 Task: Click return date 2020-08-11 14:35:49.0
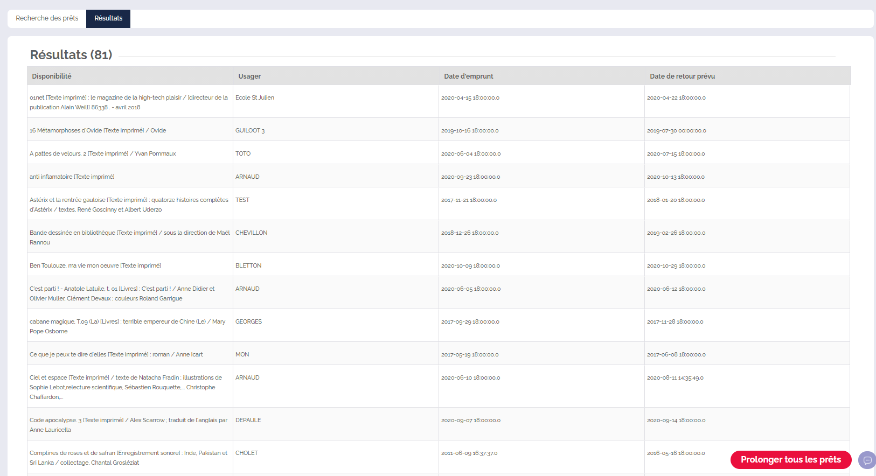pos(675,377)
